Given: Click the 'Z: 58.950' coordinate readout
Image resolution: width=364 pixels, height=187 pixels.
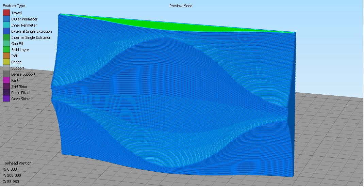Looking at the screenshot, I should pos(11,182).
